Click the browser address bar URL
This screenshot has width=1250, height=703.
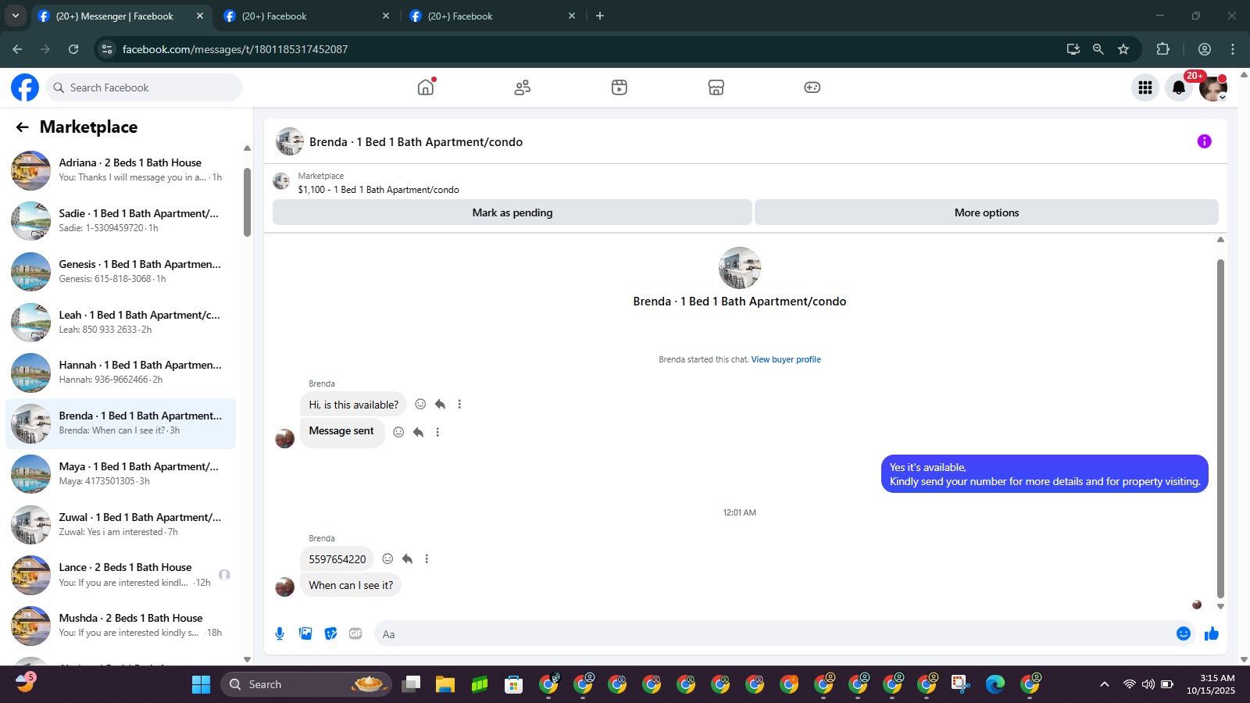[235, 49]
